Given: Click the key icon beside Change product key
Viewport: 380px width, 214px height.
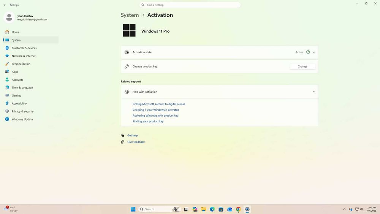Looking at the screenshot, I should tap(127, 67).
